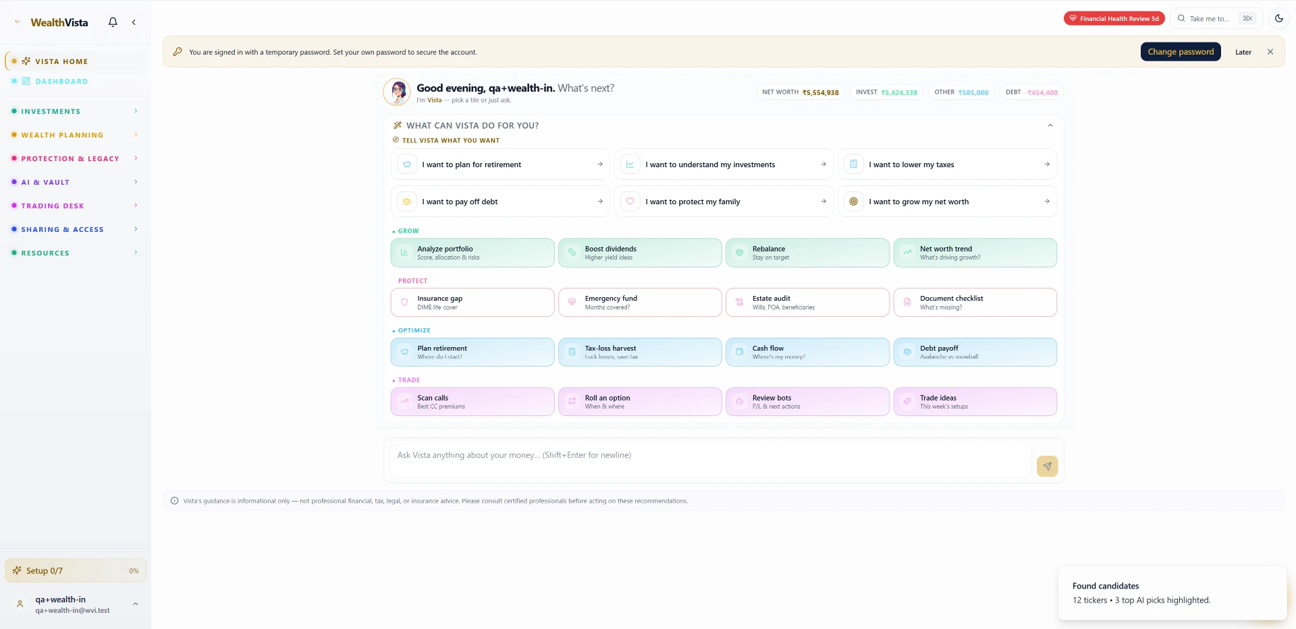Expand the Resources section

click(74, 253)
